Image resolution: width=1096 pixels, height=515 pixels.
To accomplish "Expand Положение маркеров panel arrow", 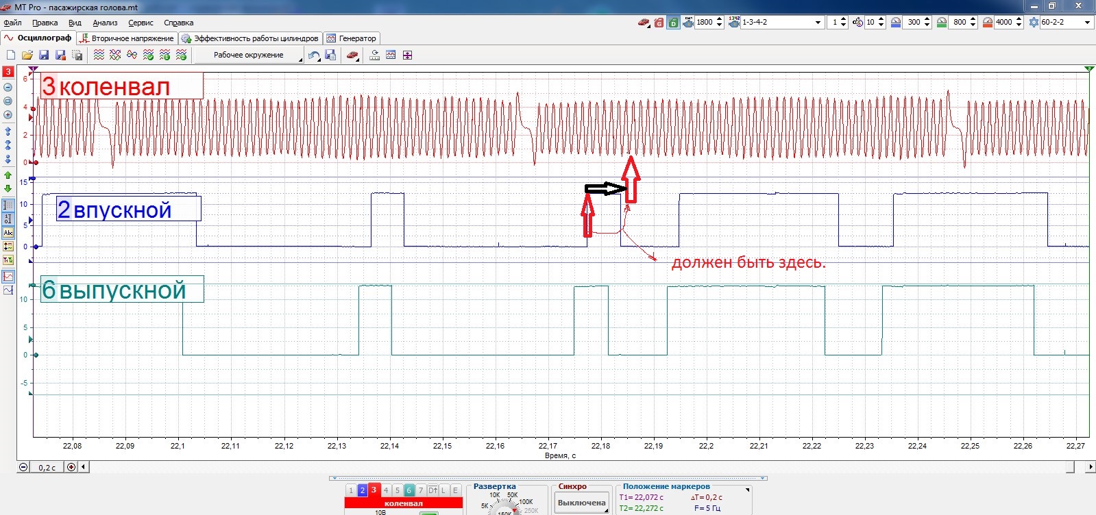I will click(x=748, y=490).
